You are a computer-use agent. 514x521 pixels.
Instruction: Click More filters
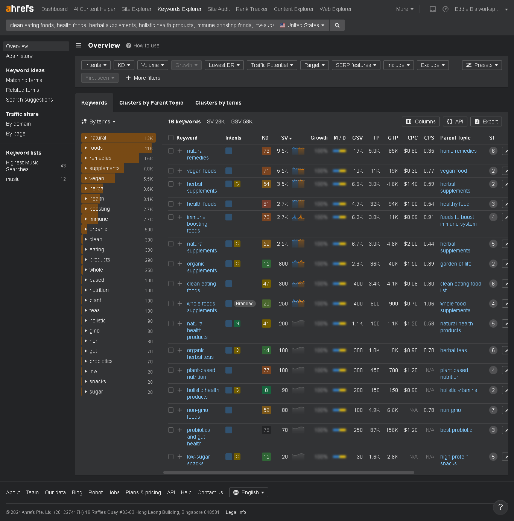click(143, 78)
